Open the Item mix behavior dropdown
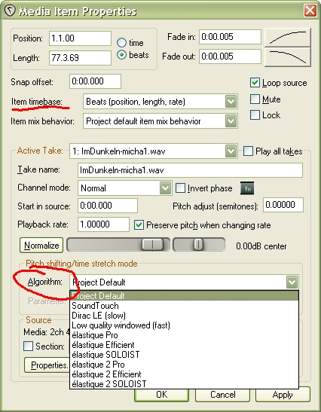 231,121
